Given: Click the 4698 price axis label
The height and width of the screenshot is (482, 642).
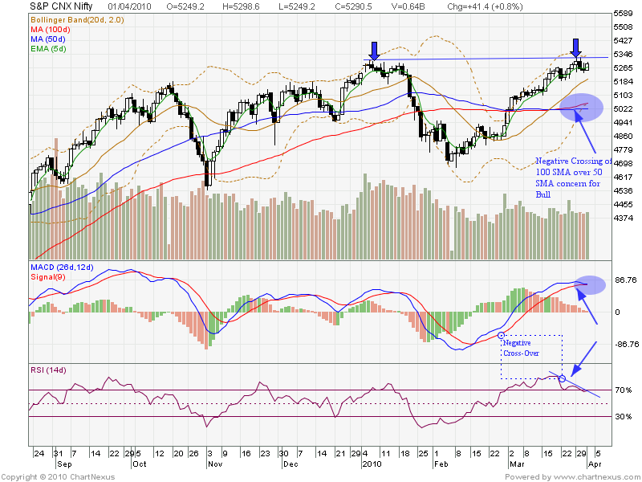Looking at the screenshot, I should 624,164.
